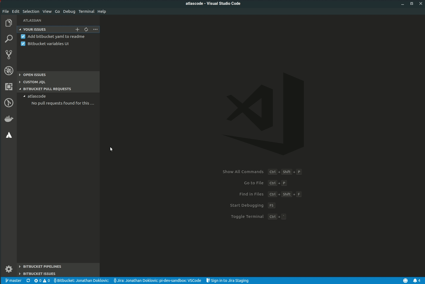Open the Search view in activity bar
The height and width of the screenshot is (284, 425).
point(9,39)
